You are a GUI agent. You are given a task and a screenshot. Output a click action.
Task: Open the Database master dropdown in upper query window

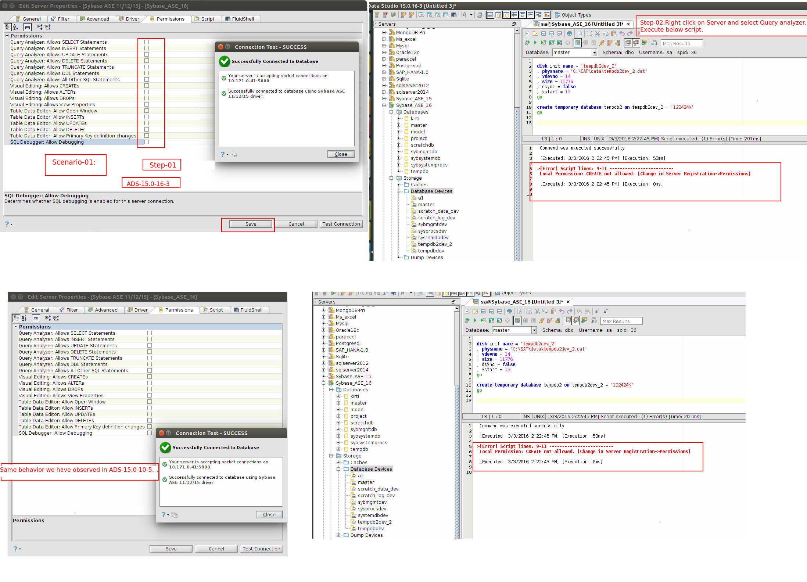click(x=594, y=53)
